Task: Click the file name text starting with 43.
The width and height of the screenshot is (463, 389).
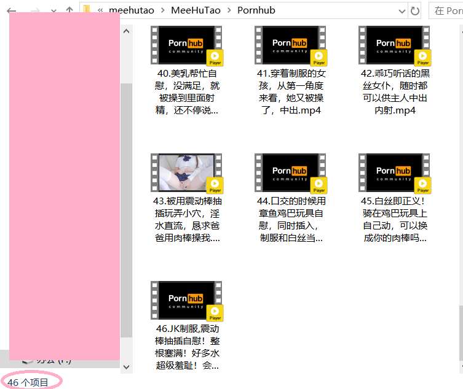Action: pos(187,220)
